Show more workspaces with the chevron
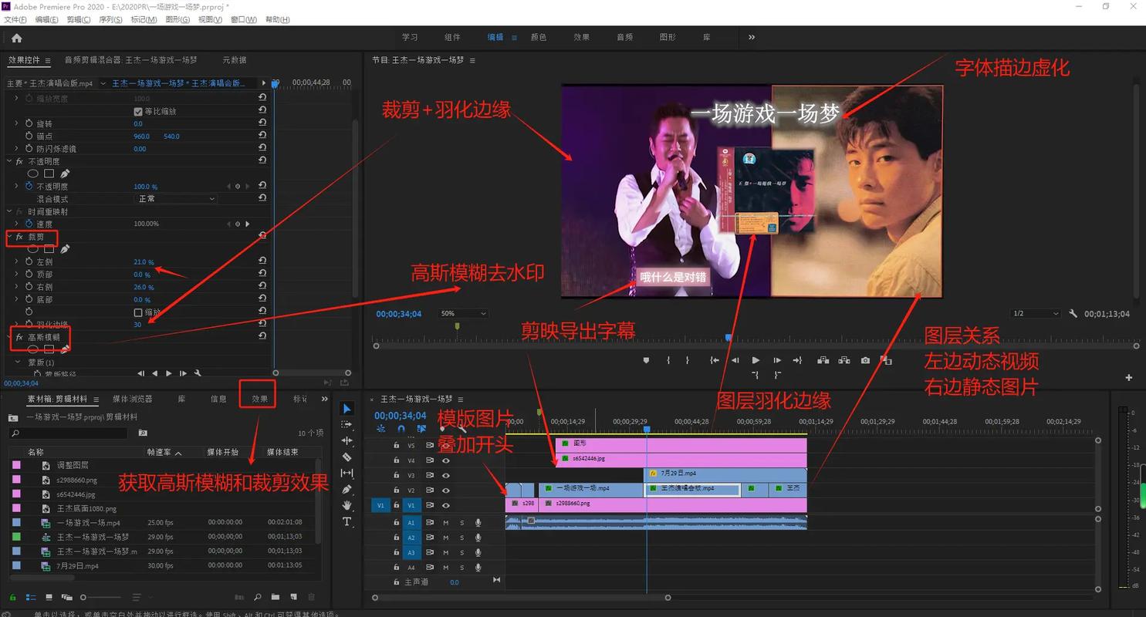 [752, 37]
